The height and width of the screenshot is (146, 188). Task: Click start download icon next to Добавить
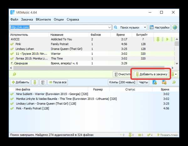point(35,82)
